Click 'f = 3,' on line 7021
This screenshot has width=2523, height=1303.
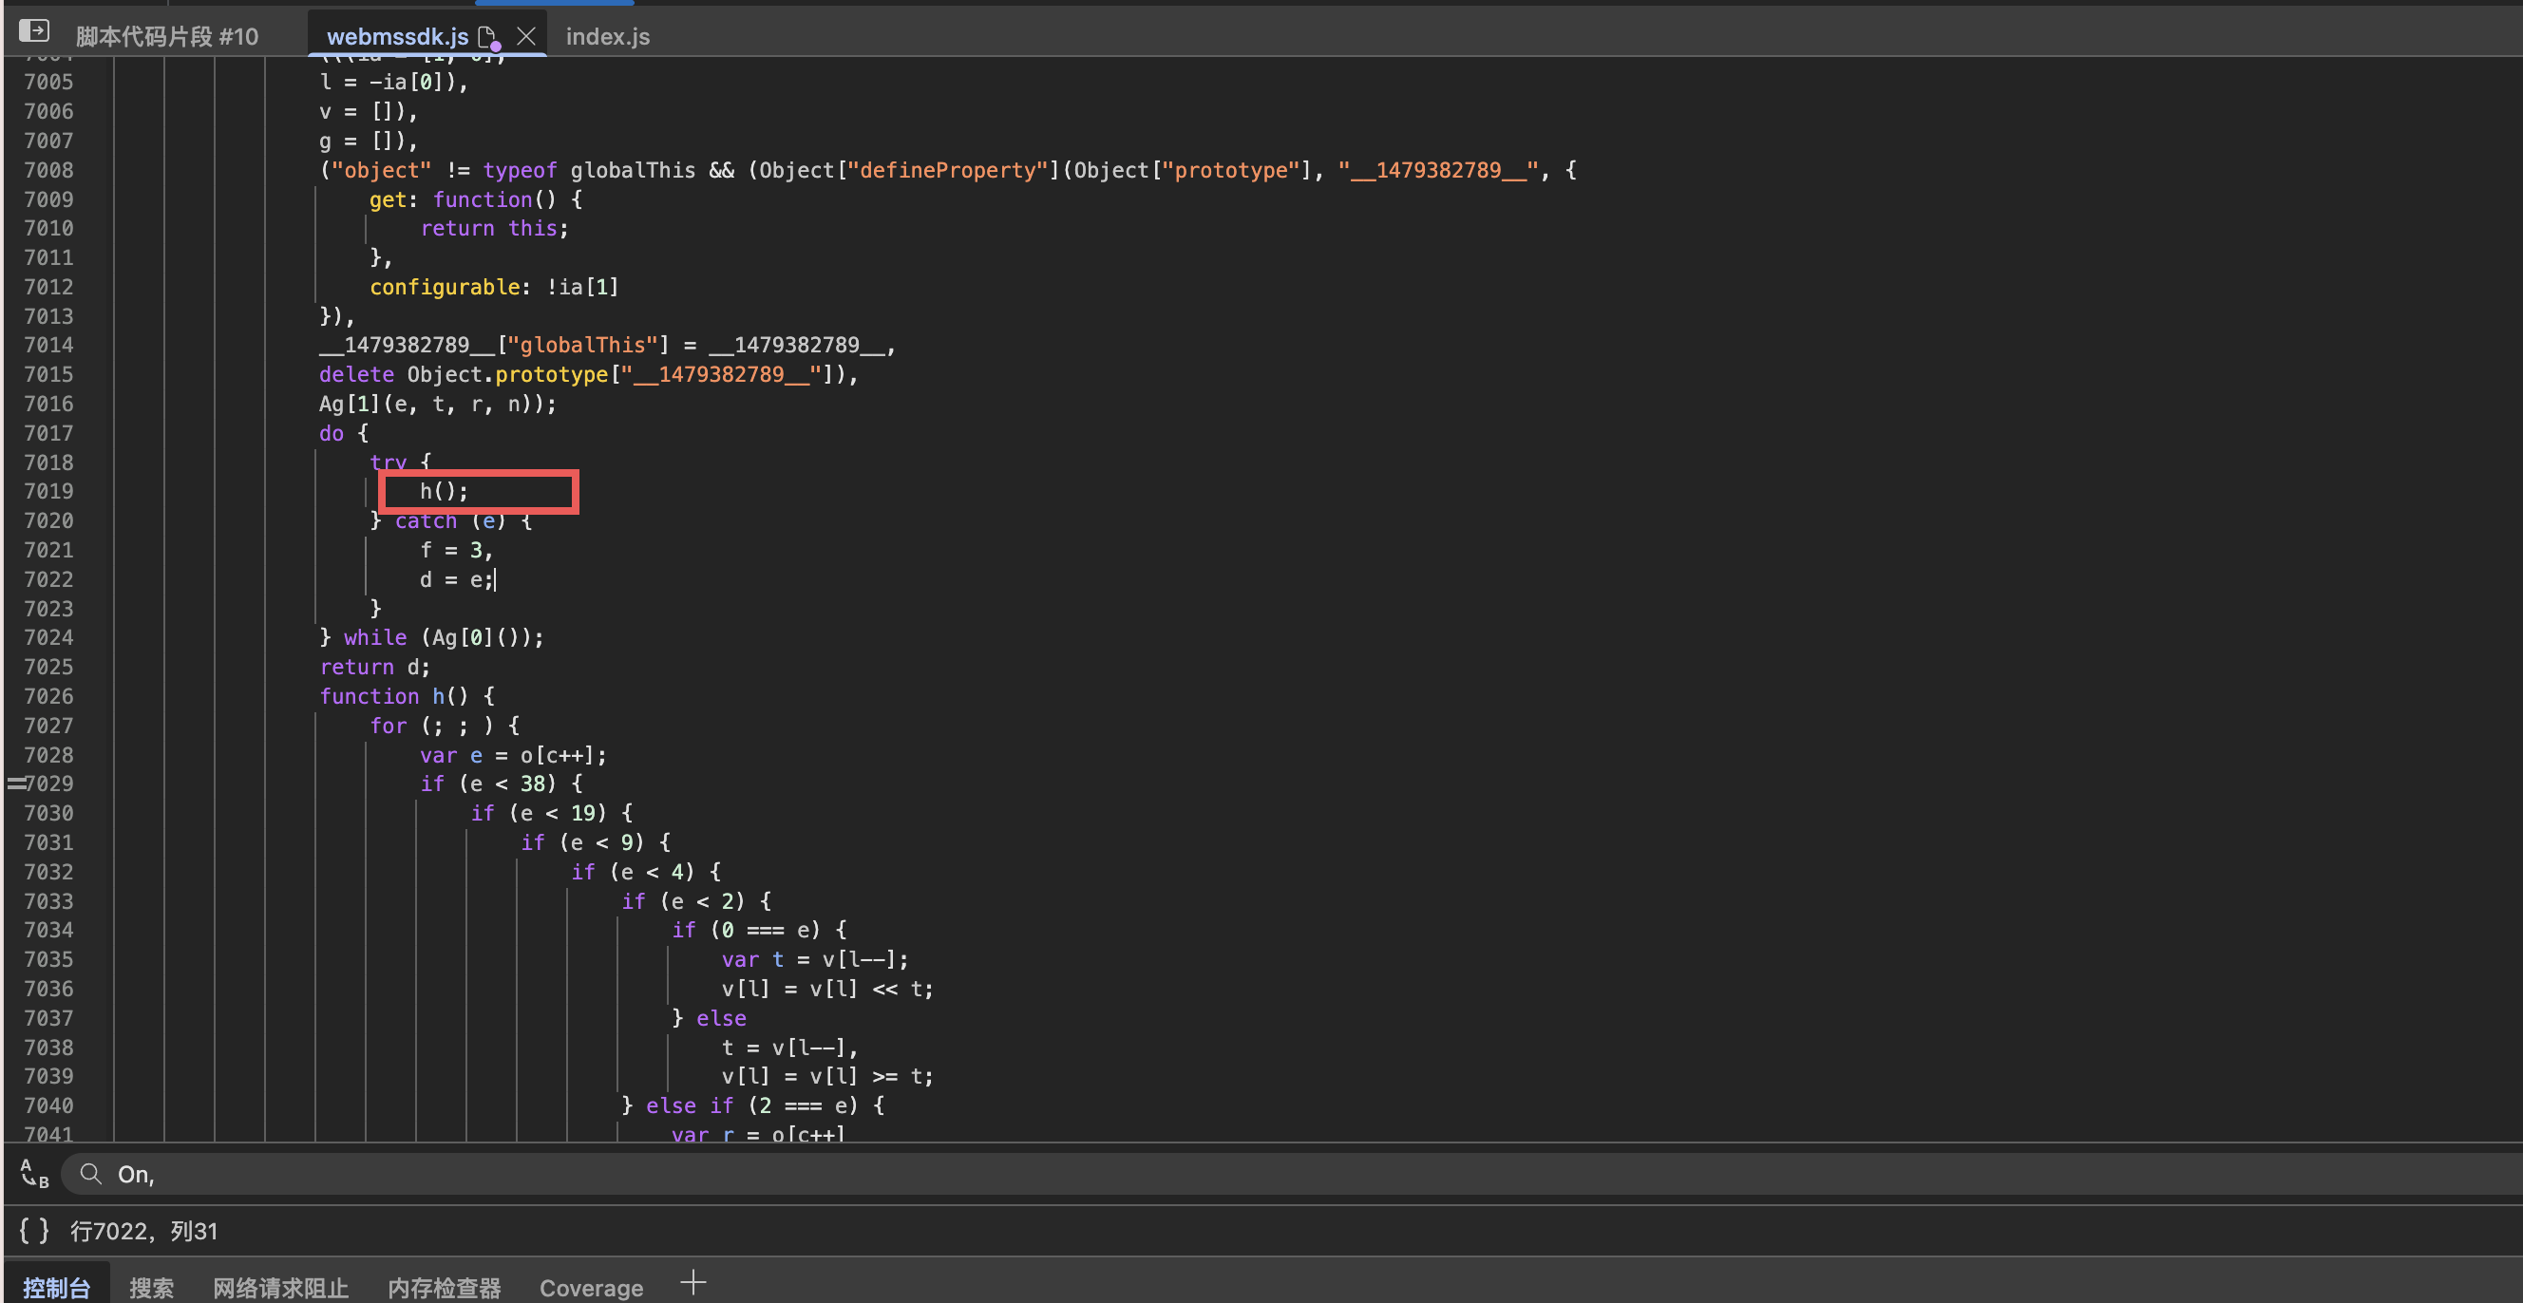tap(456, 550)
